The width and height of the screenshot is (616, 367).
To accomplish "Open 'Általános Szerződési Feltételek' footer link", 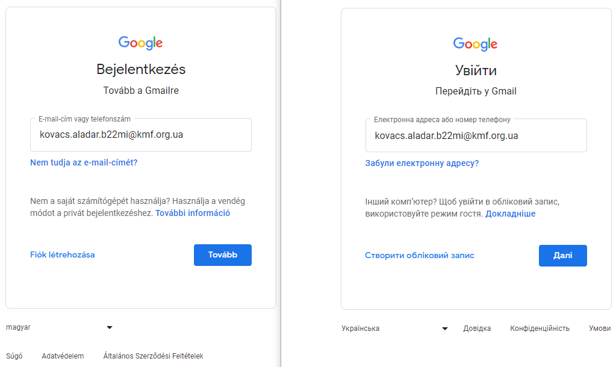I will [x=153, y=356].
